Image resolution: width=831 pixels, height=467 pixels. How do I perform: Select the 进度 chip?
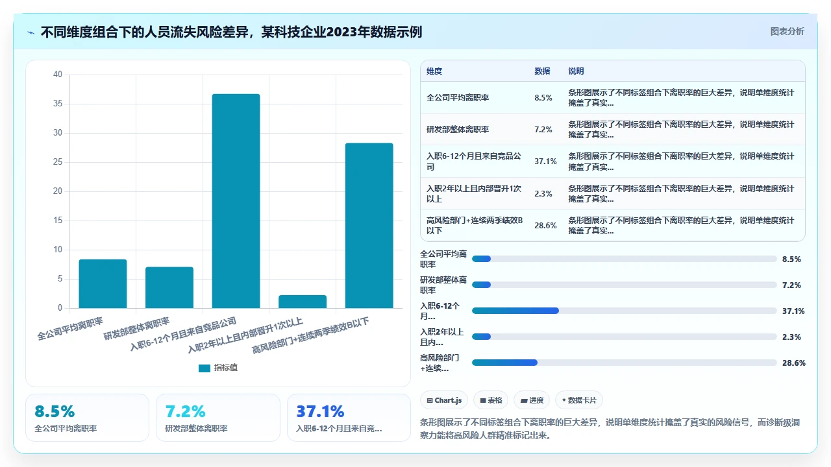pos(532,400)
